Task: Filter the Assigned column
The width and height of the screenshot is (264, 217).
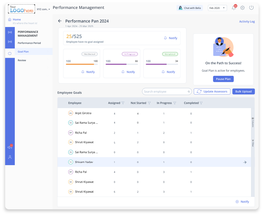Action: [123, 103]
